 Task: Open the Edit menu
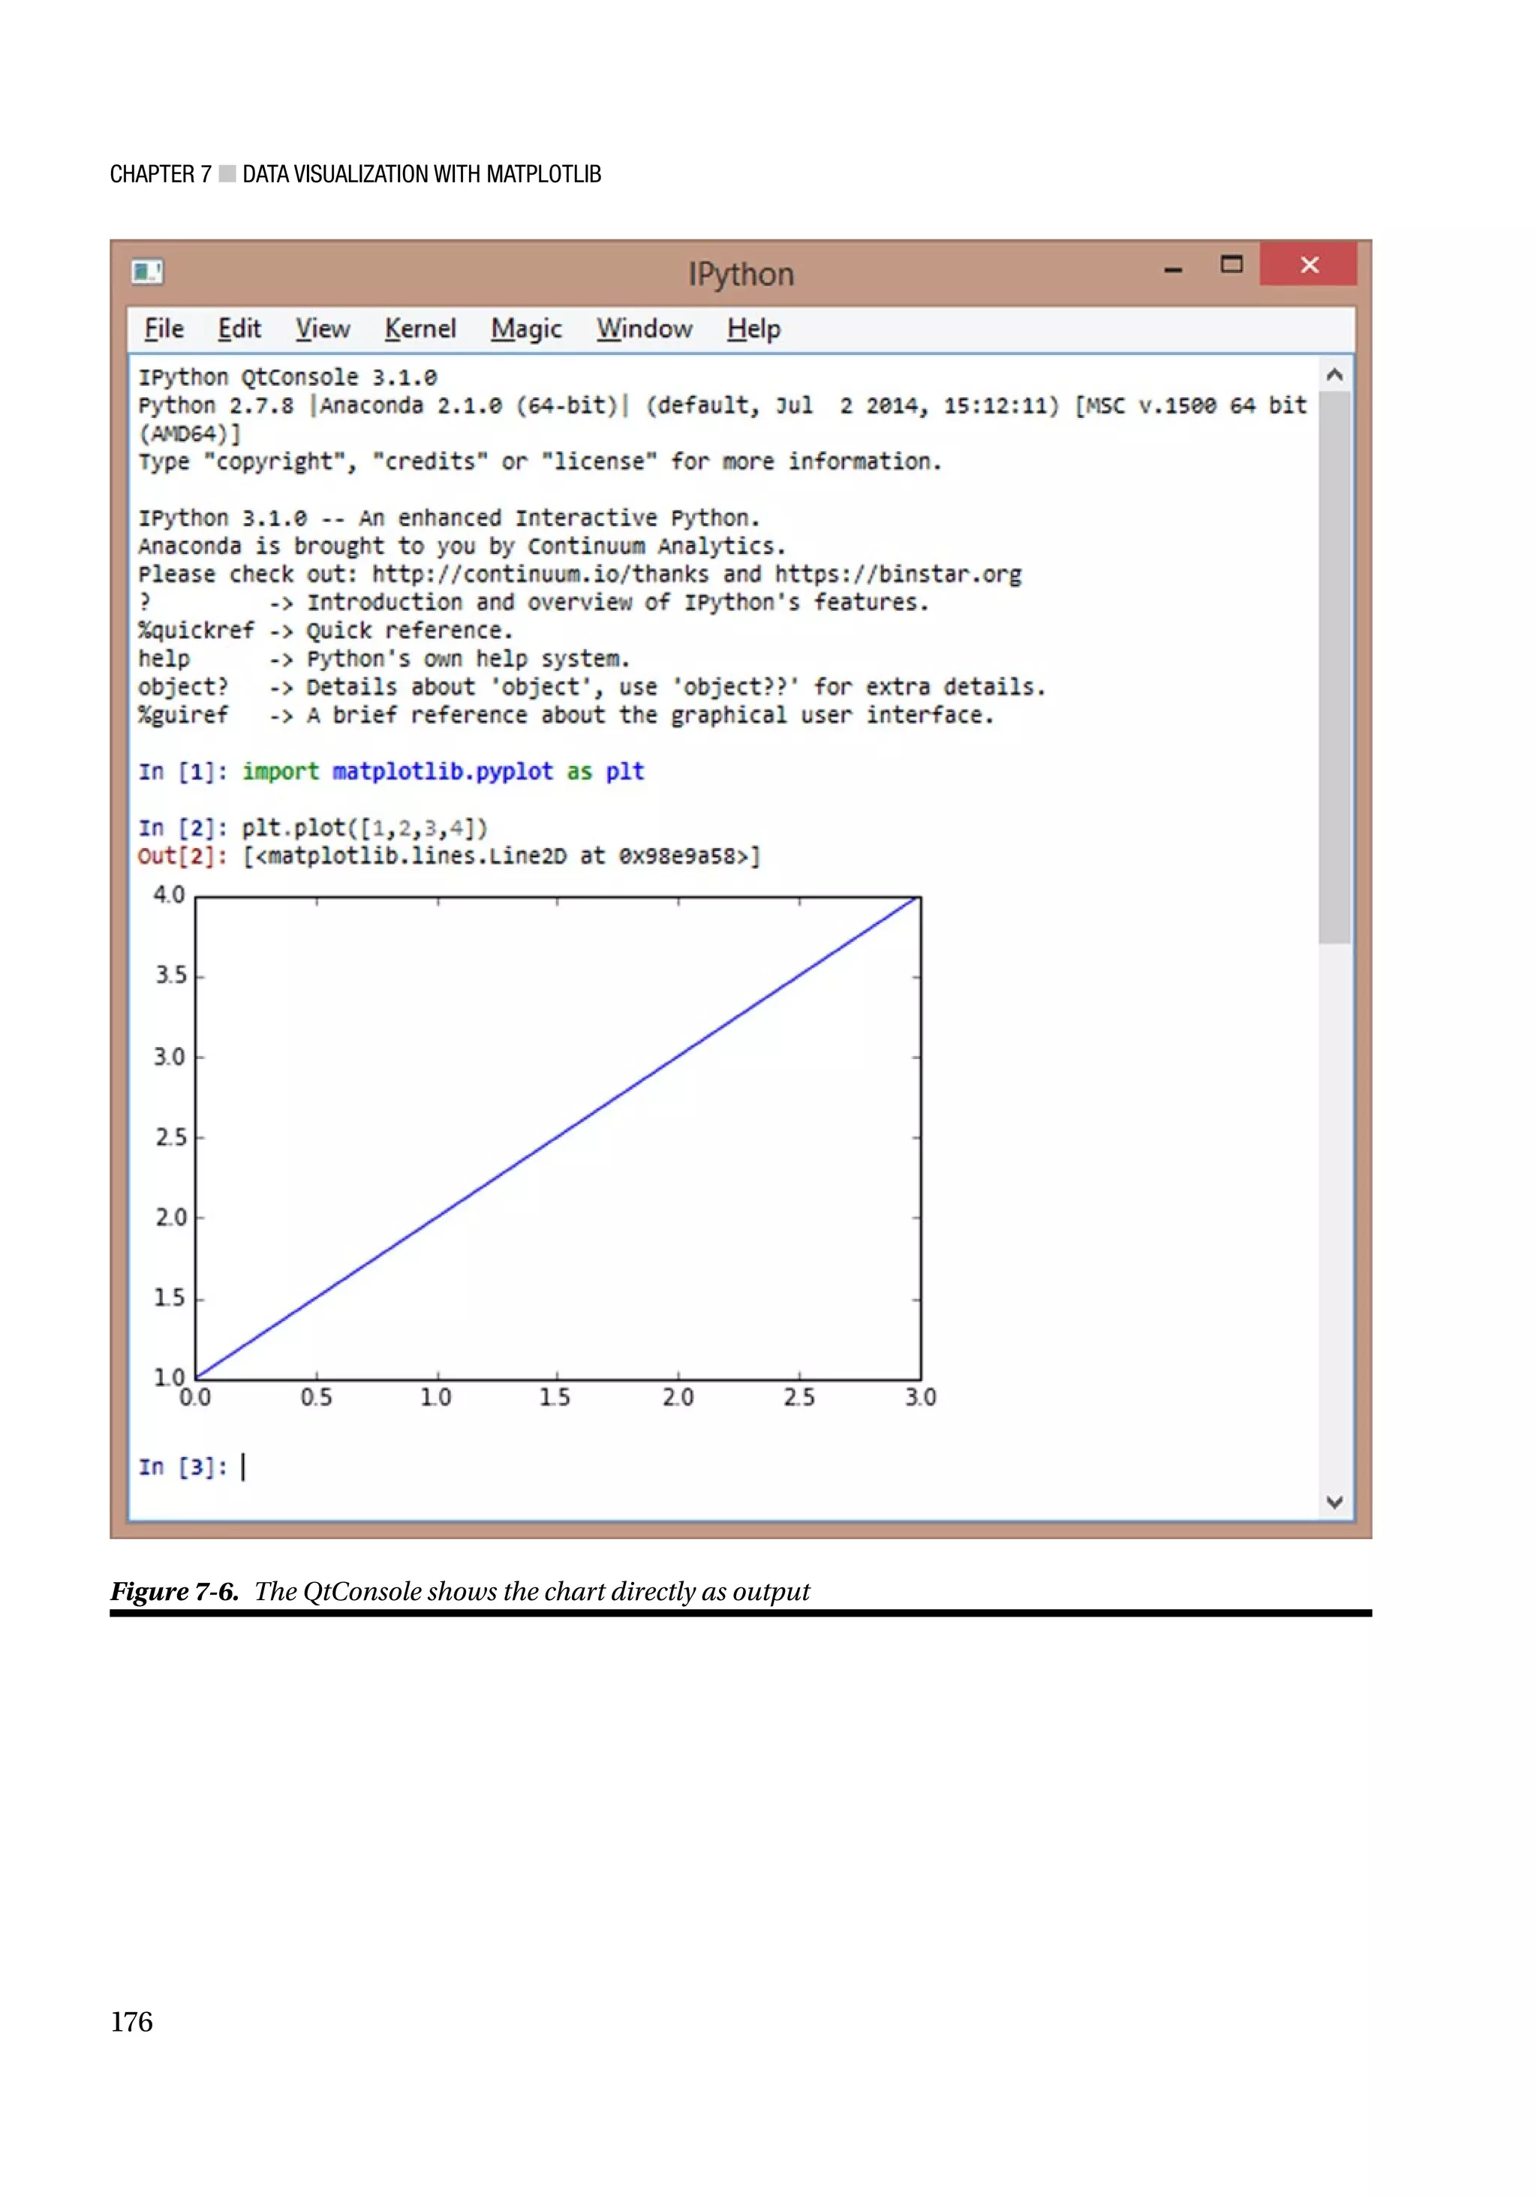pos(239,329)
